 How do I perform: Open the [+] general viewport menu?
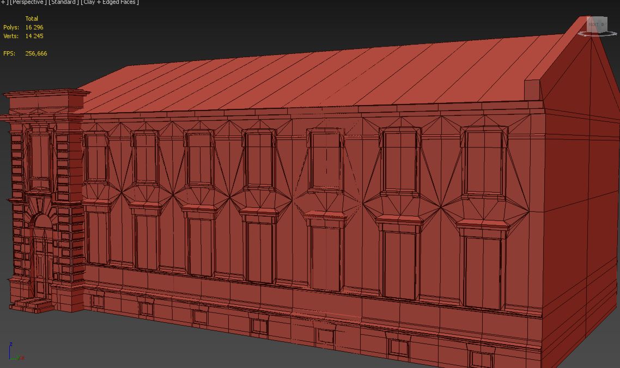click(4, 2)
